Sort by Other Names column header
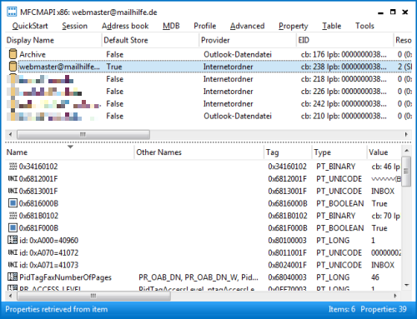417x319 pixels. [x=198, y=152]
